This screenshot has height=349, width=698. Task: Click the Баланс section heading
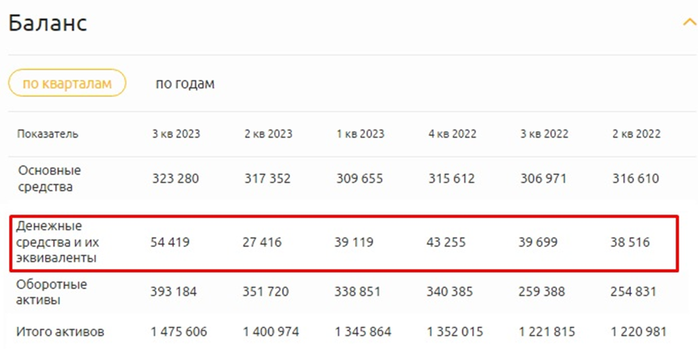[x=48, y=22]
